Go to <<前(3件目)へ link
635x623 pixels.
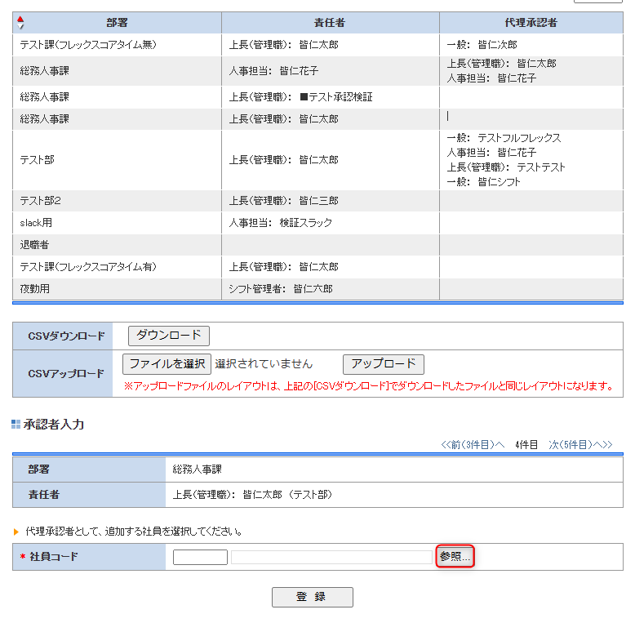pos(473,445)
